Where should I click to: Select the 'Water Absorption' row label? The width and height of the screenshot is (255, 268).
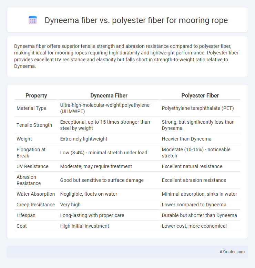coord(35,194)
